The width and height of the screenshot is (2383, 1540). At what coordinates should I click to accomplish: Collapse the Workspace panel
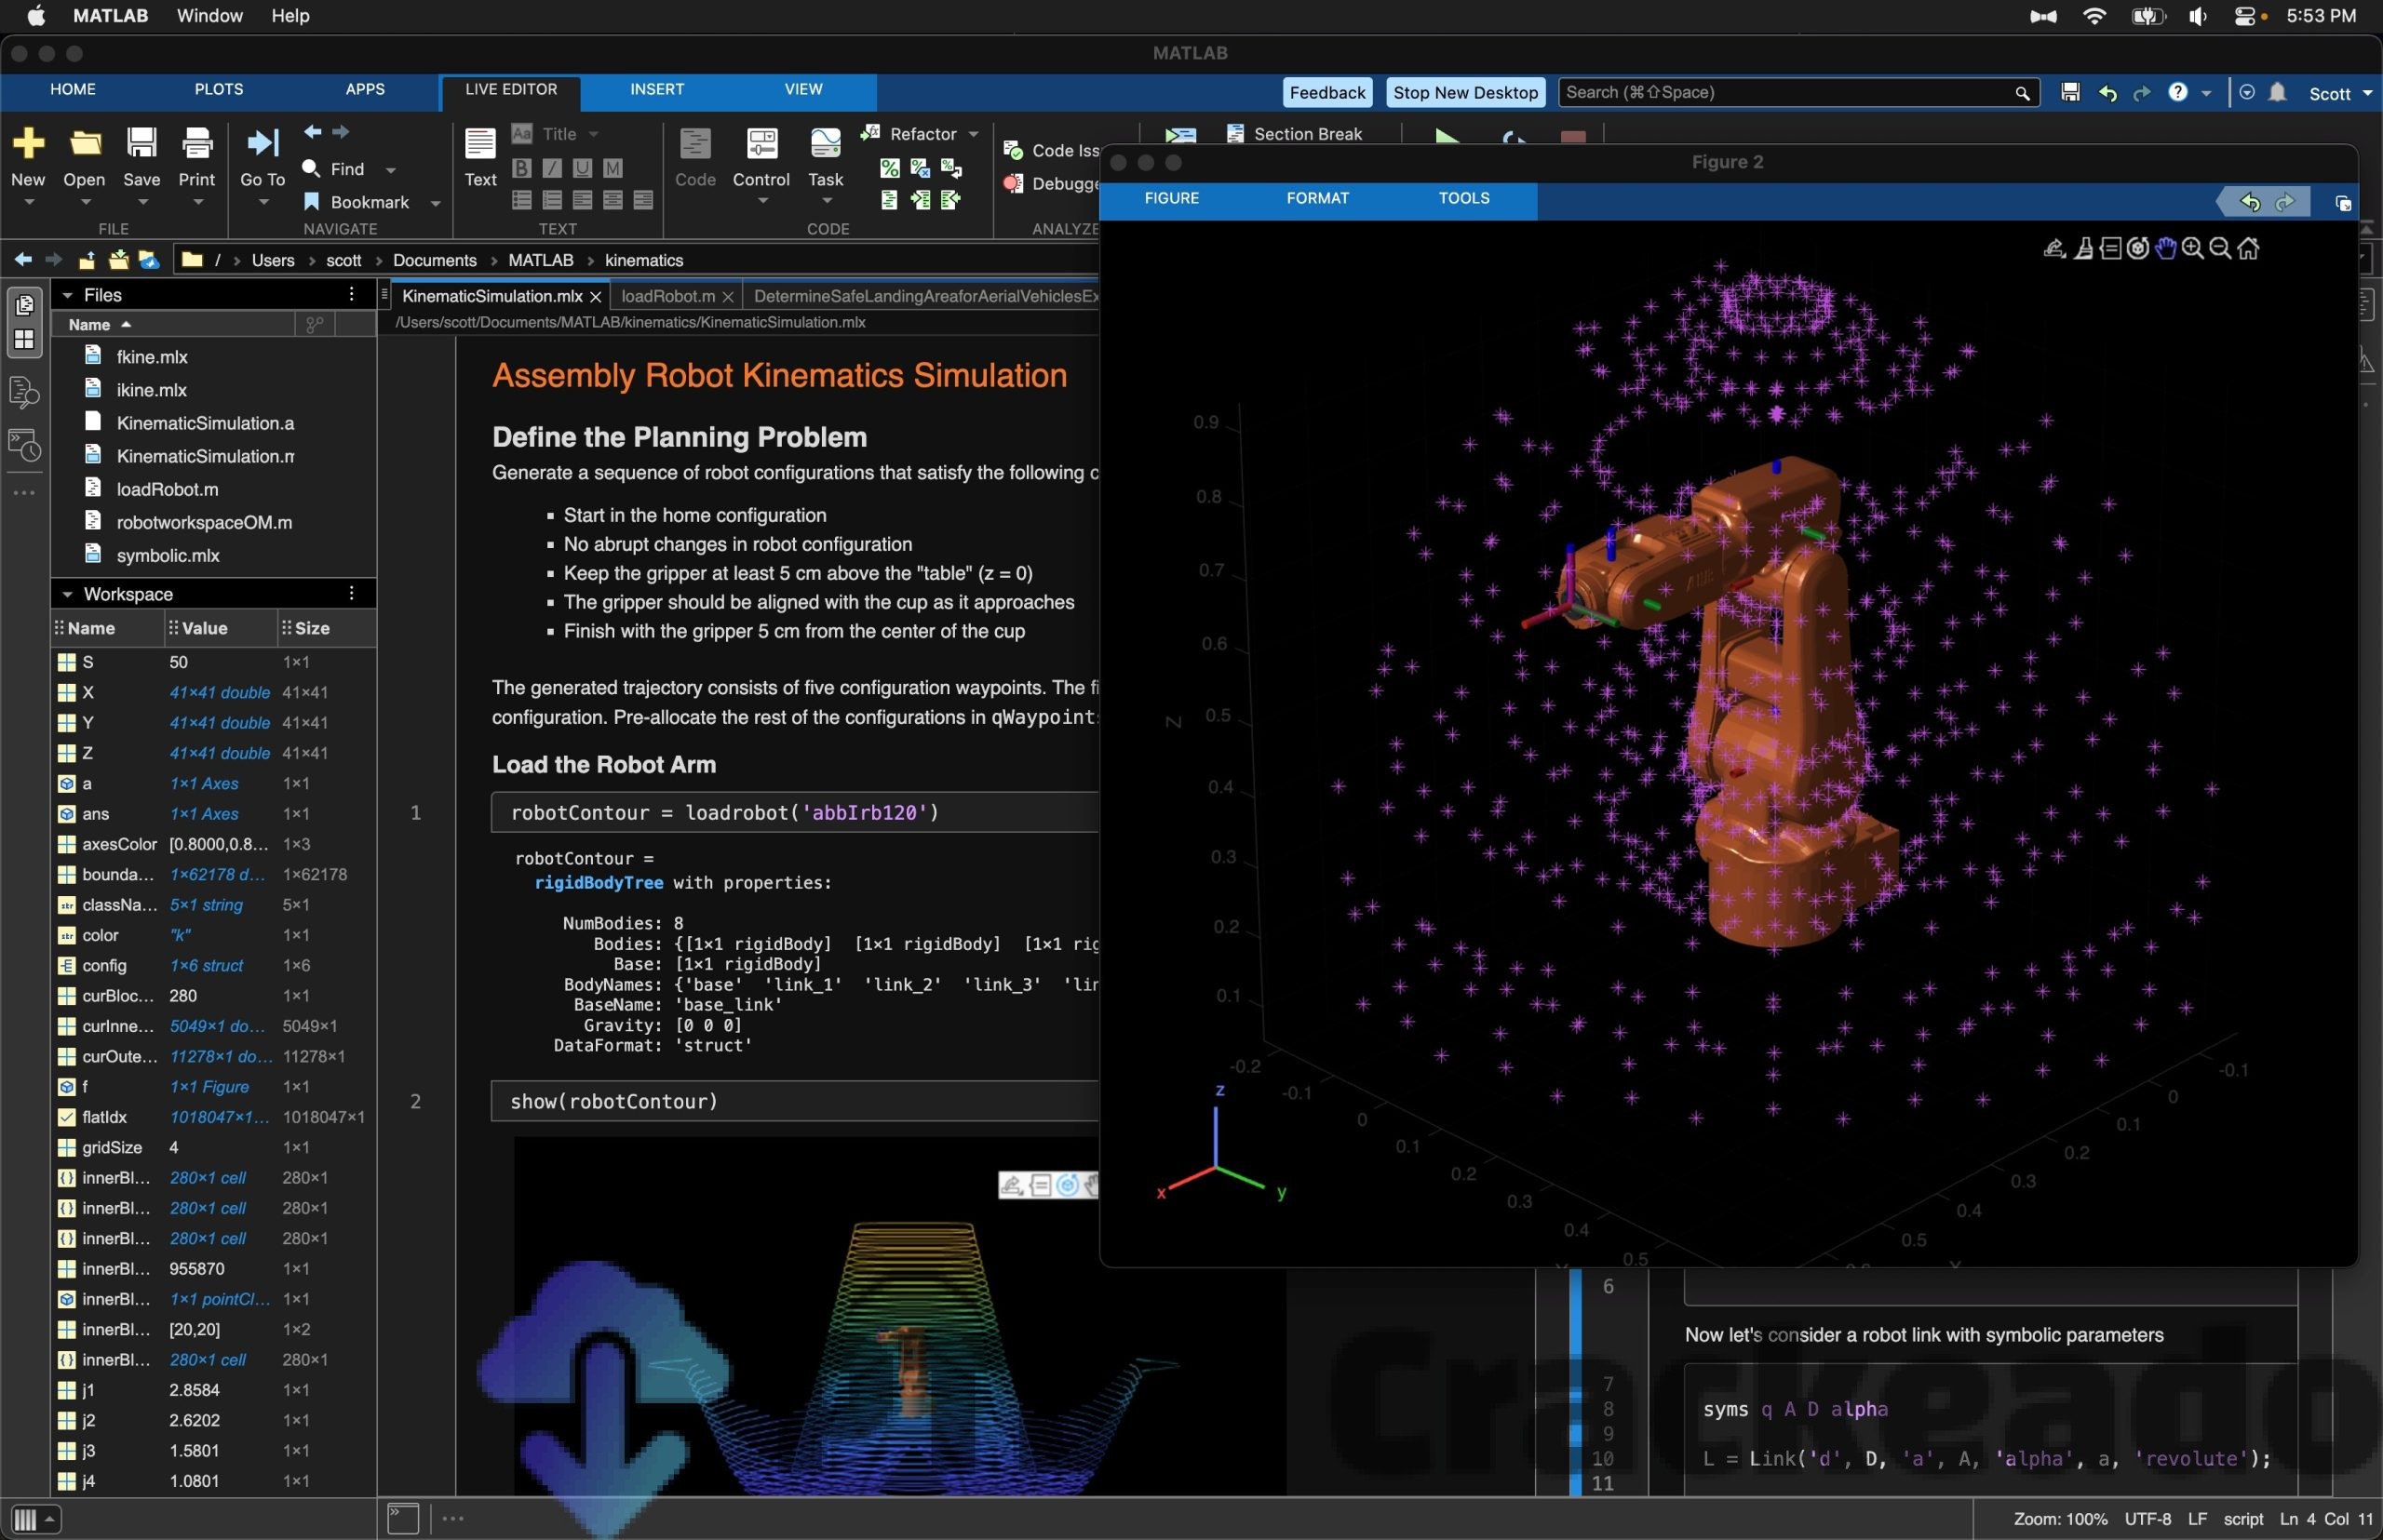(x=67, y=594)
